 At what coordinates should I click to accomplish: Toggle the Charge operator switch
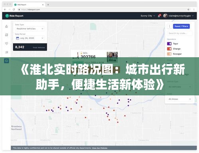coord(169,49)
